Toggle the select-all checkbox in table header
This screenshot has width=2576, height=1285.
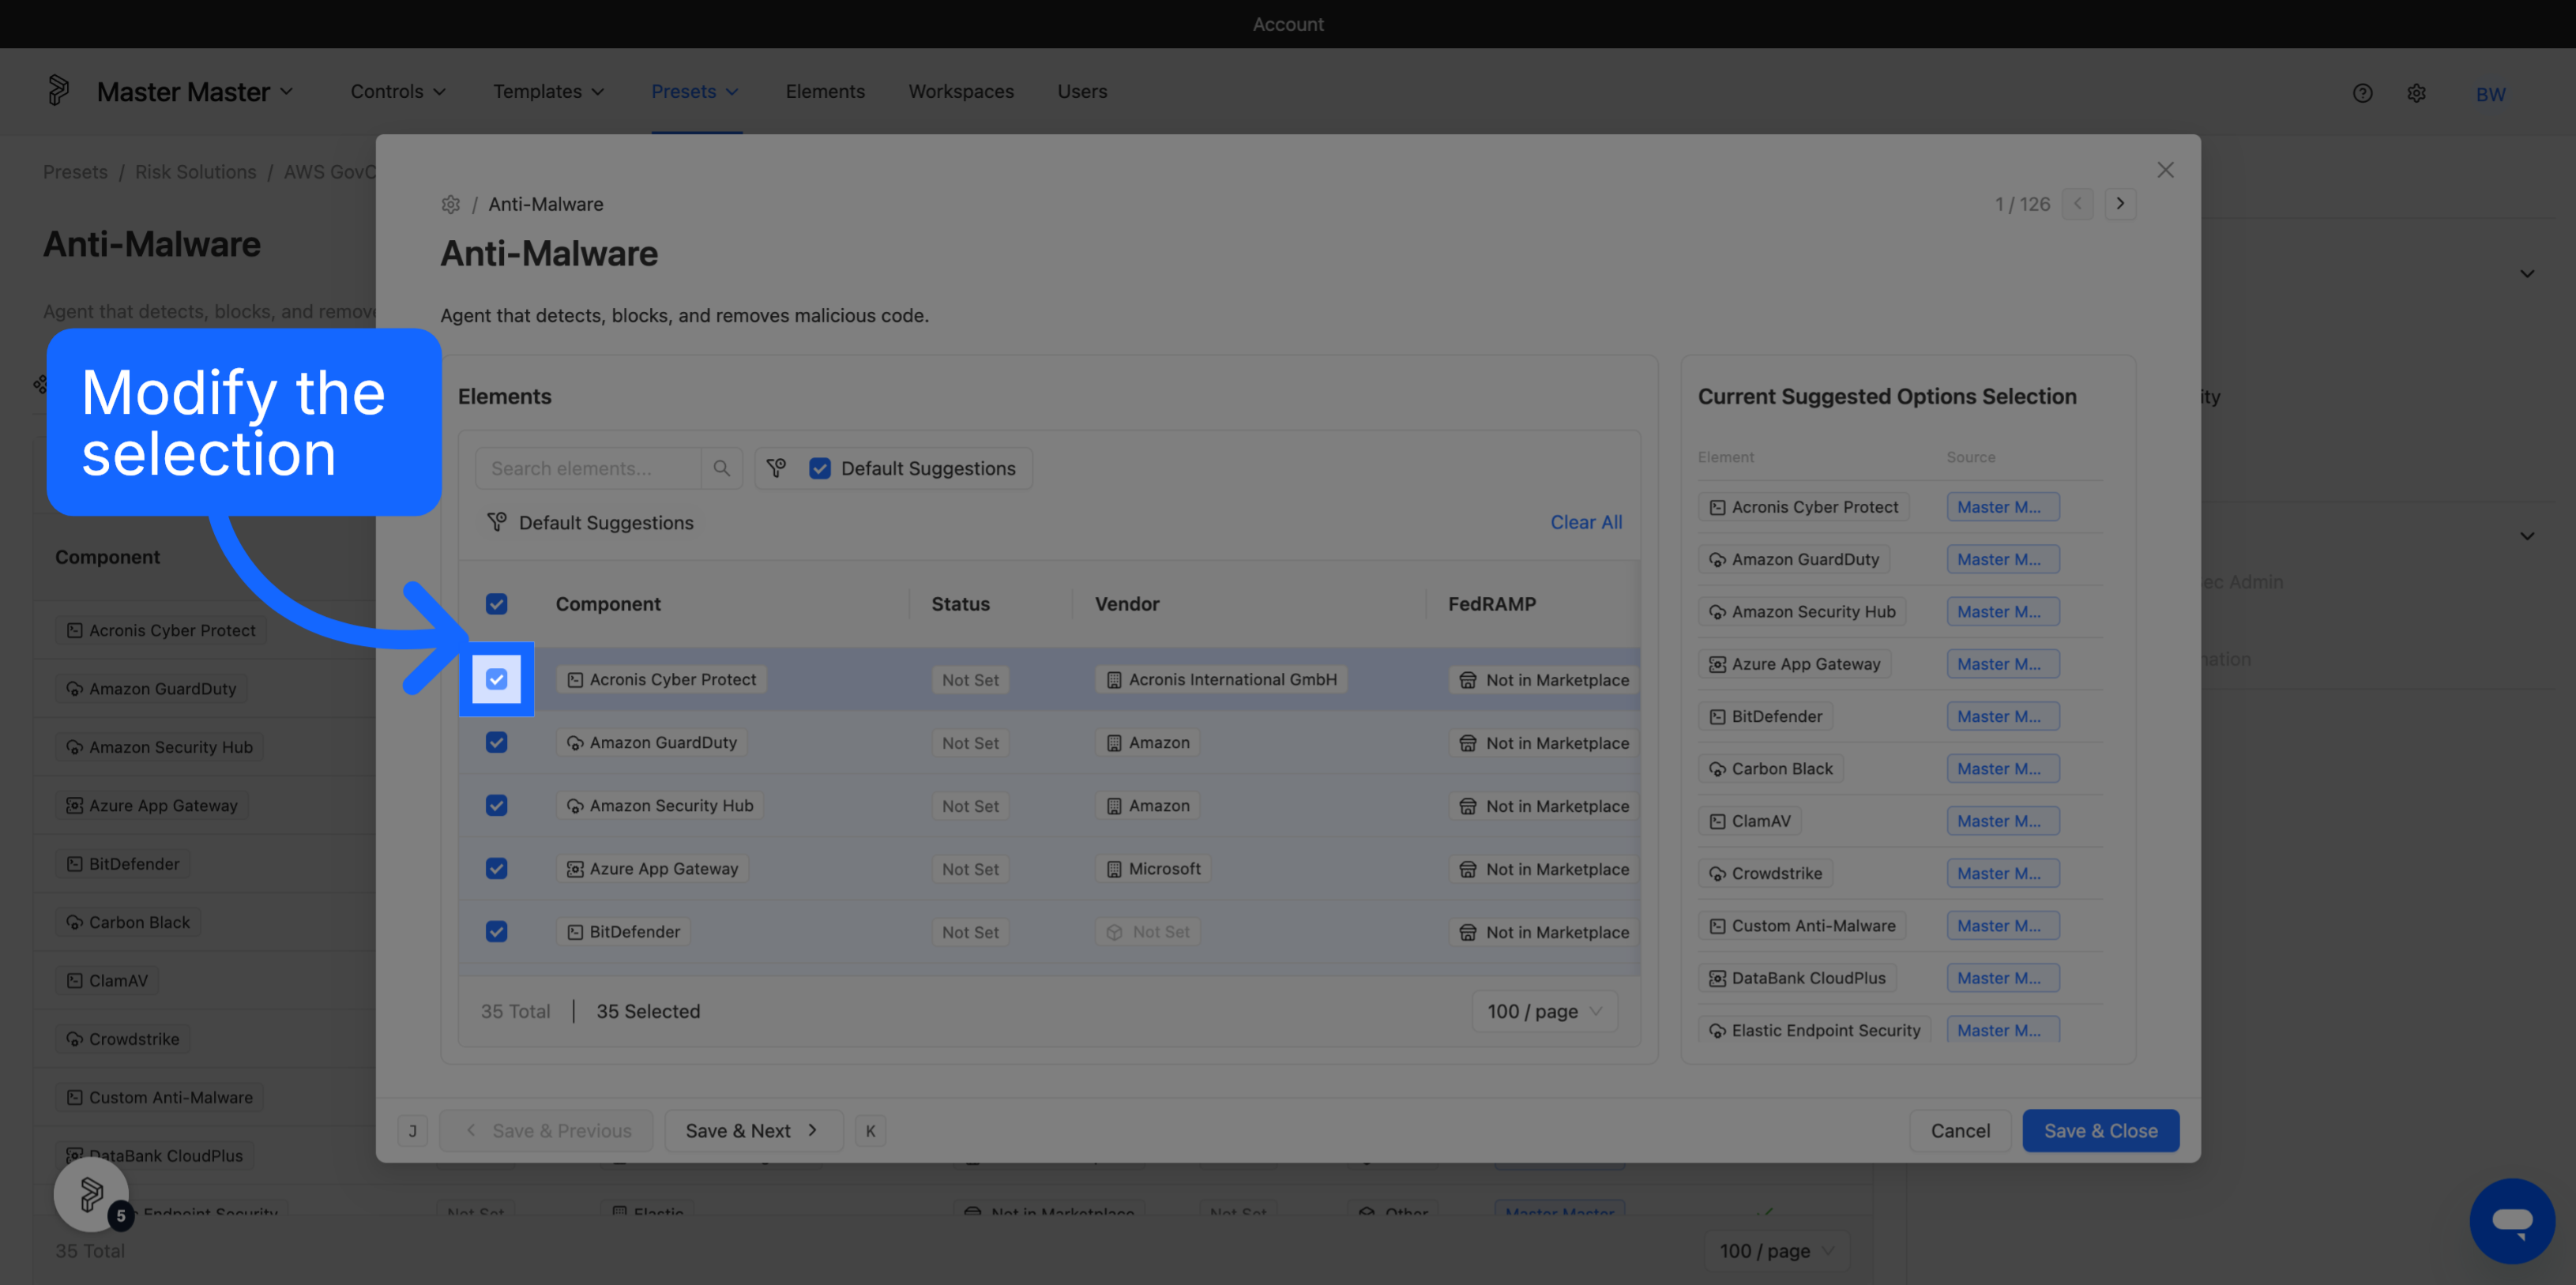[x=496, y=604]
